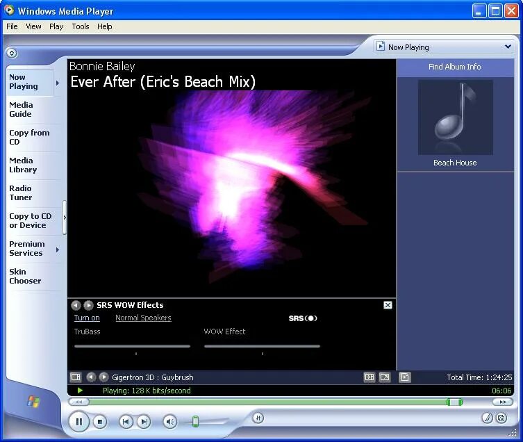The width and height of the screenshot is (523, 442).
Task: Mute the audio via speaker icon
Action: (170, 422)
